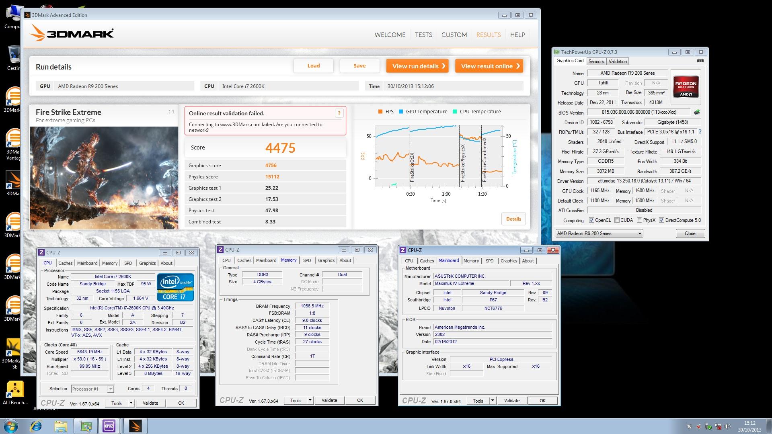
Task: Click the GPU-Z screenshot camera icon
Action: tap(700, 61)
